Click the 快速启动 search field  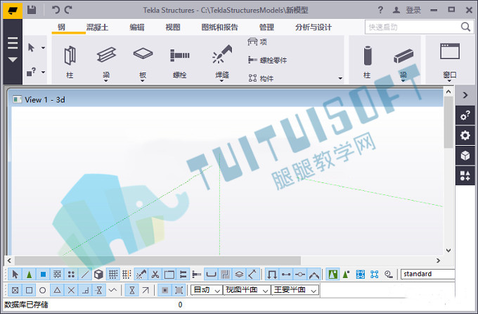pos(413,27)
